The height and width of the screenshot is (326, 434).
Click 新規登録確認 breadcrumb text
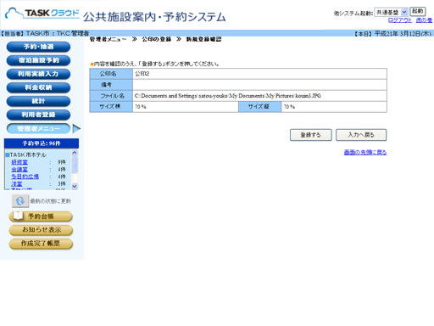click(203, 39)
